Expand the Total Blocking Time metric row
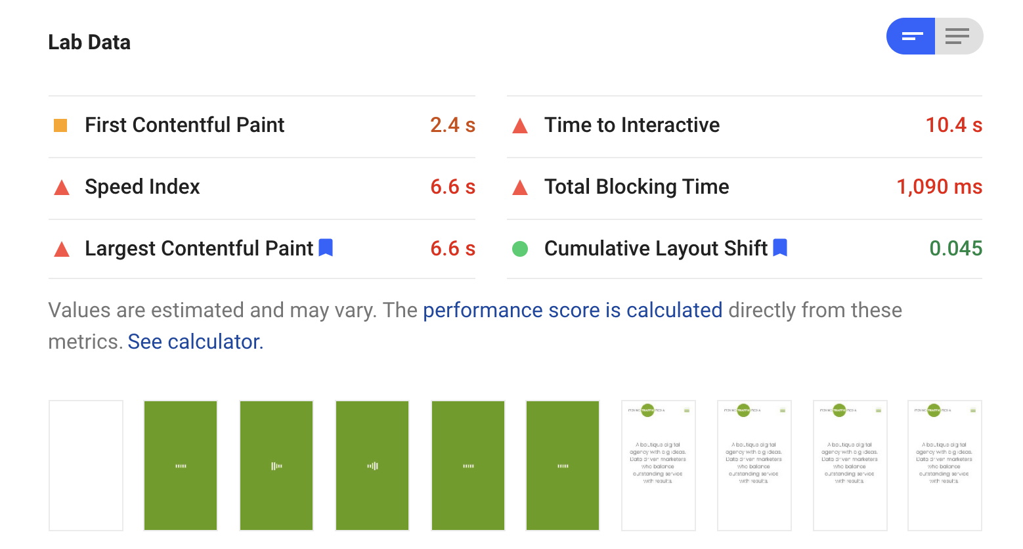The height and width of the screenshot is (549, 1023). tap(636, 187)
